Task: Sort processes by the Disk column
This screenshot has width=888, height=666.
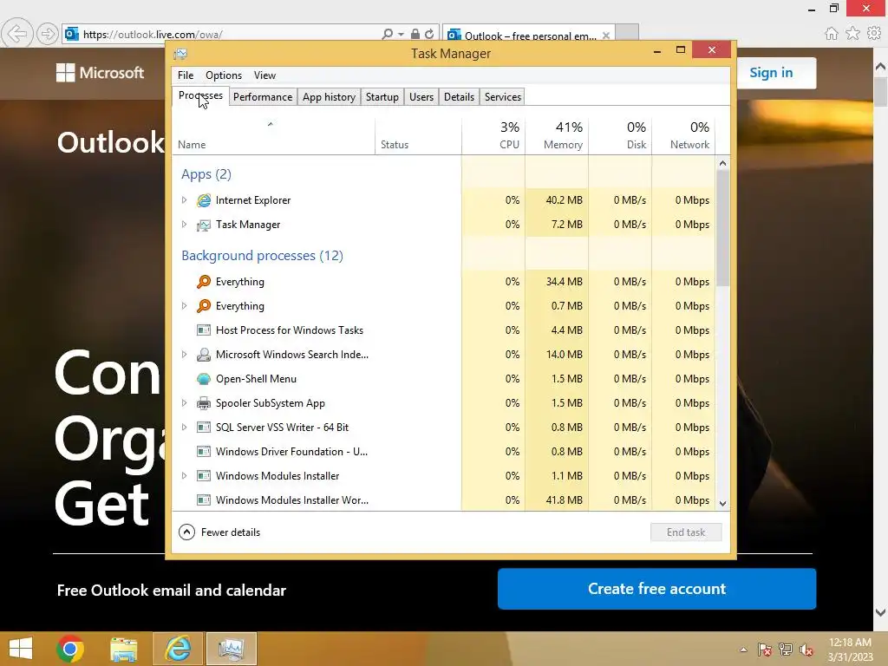Action: pos(620,136)
